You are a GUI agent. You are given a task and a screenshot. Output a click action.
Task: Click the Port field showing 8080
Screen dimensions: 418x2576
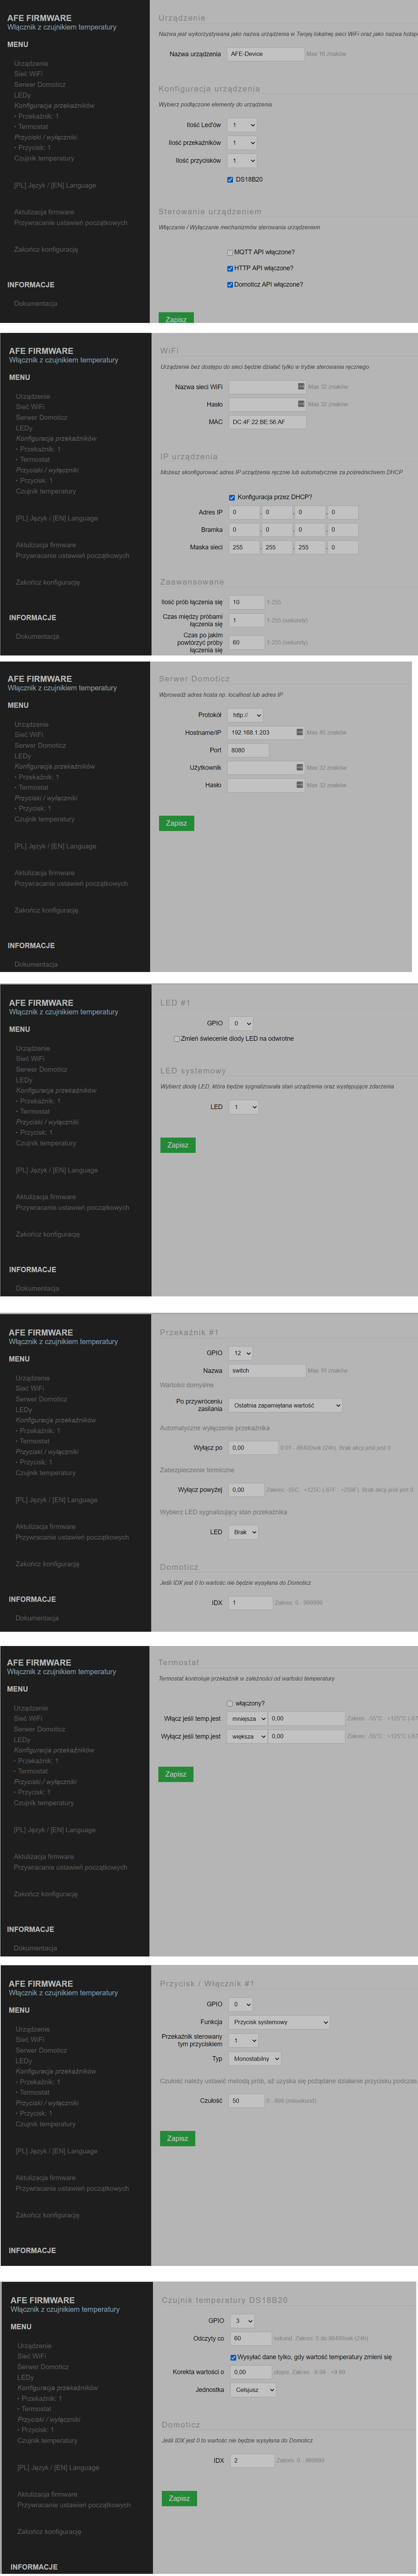pos(248,750)
